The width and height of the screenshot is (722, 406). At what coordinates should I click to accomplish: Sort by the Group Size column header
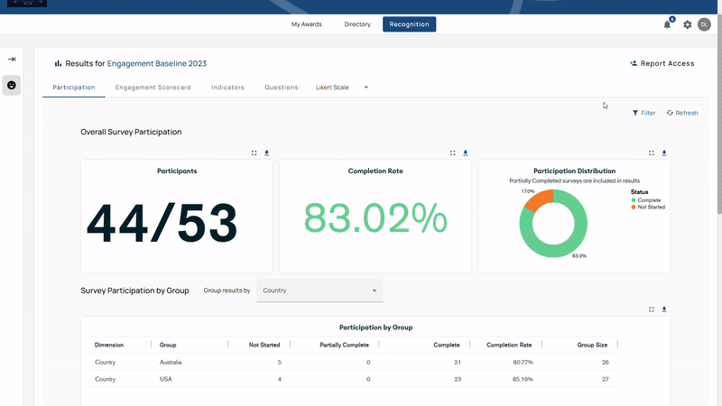pyautogui.click(x=592, y=345)
